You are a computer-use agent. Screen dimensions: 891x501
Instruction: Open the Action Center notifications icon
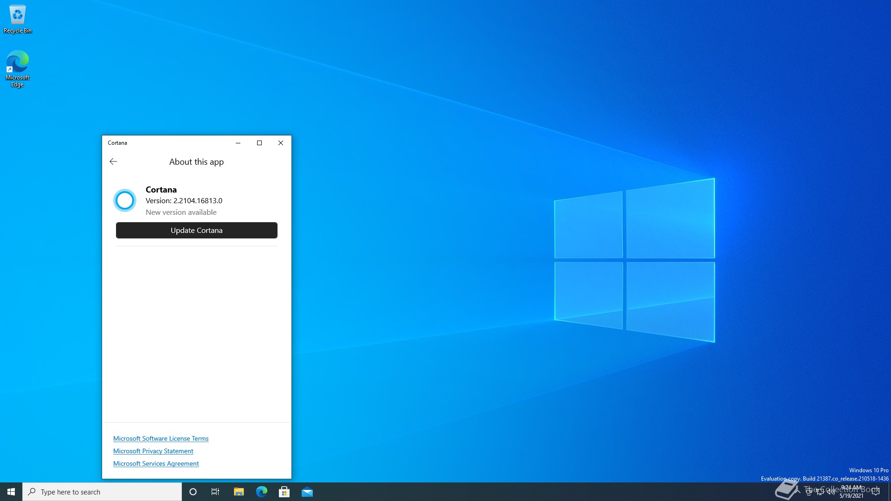click(876, 492)
